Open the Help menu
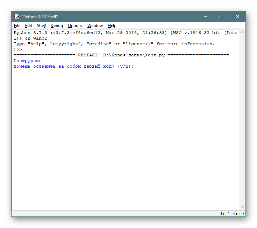Viewport: 257px width, 228px height. (112, 26)
